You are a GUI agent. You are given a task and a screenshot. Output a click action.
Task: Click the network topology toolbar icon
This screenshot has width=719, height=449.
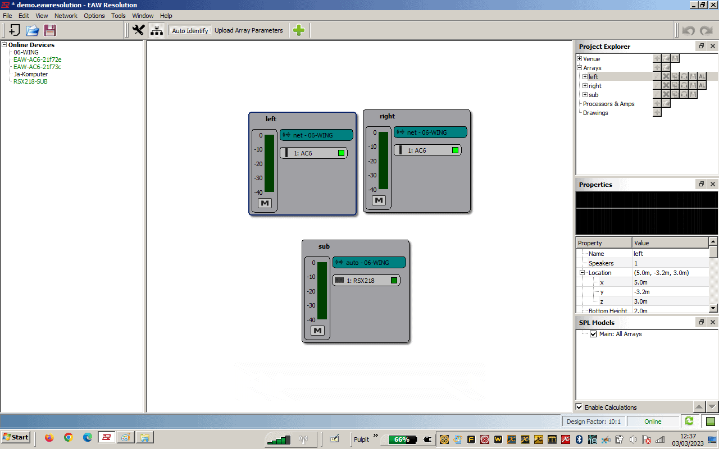[x=156, y=30]
